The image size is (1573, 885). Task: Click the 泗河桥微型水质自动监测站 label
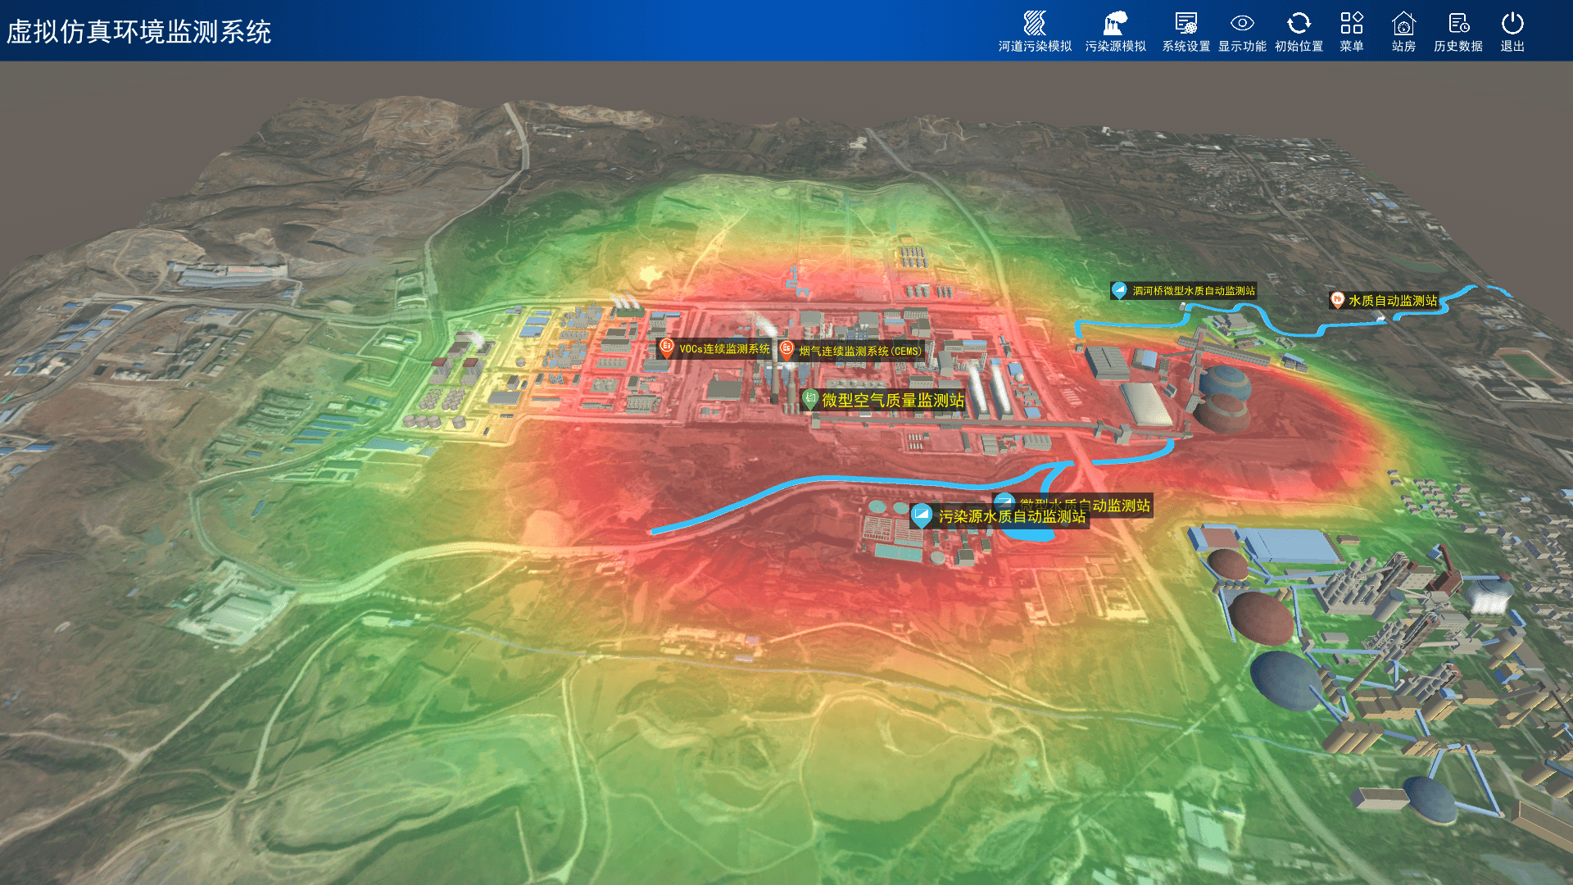pyautogui.click(x=1193, y=291)
